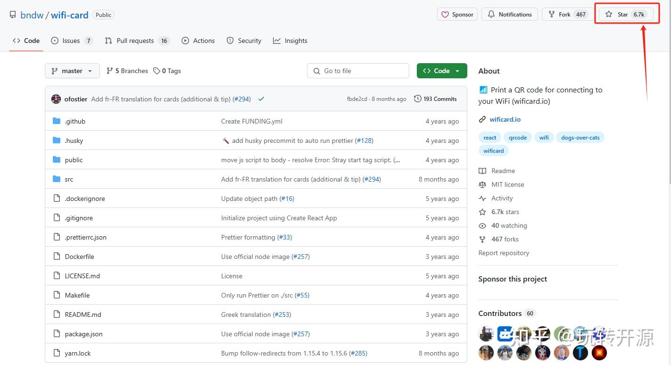
Task: Click the Dockerfile file icon
Action: click(x=57, y=257)
